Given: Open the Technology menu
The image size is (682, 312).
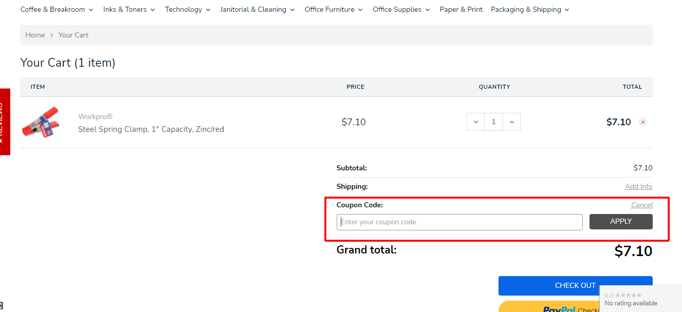Looking at the screenshot, I should 188,9.
